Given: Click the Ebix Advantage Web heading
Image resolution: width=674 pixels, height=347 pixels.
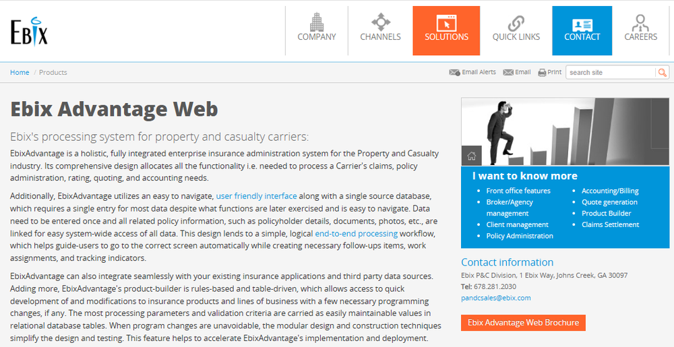Looking at the screenshot, I should coord(114,109).
